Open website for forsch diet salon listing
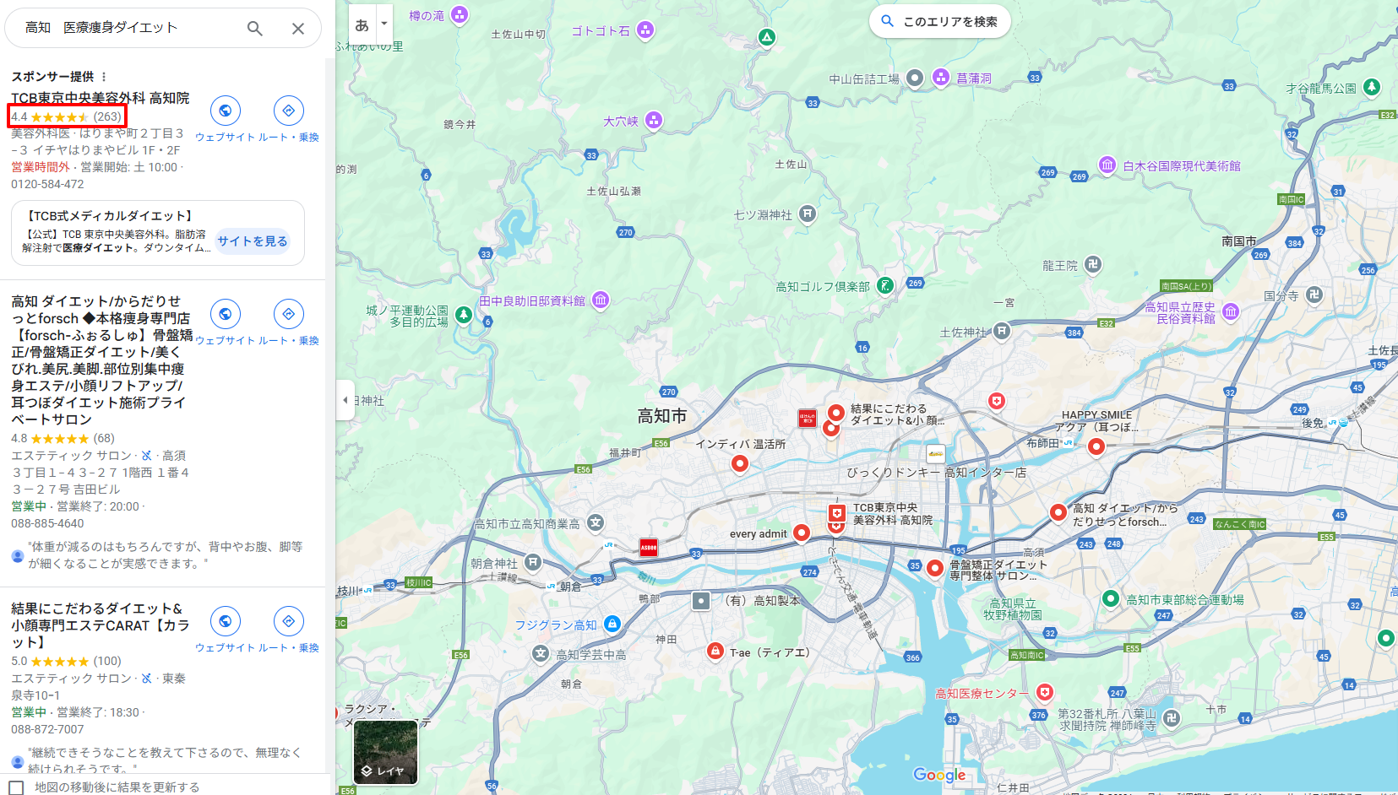 pyautogui.click(x=226, y=314)
